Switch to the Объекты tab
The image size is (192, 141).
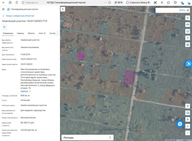[31, 33]
